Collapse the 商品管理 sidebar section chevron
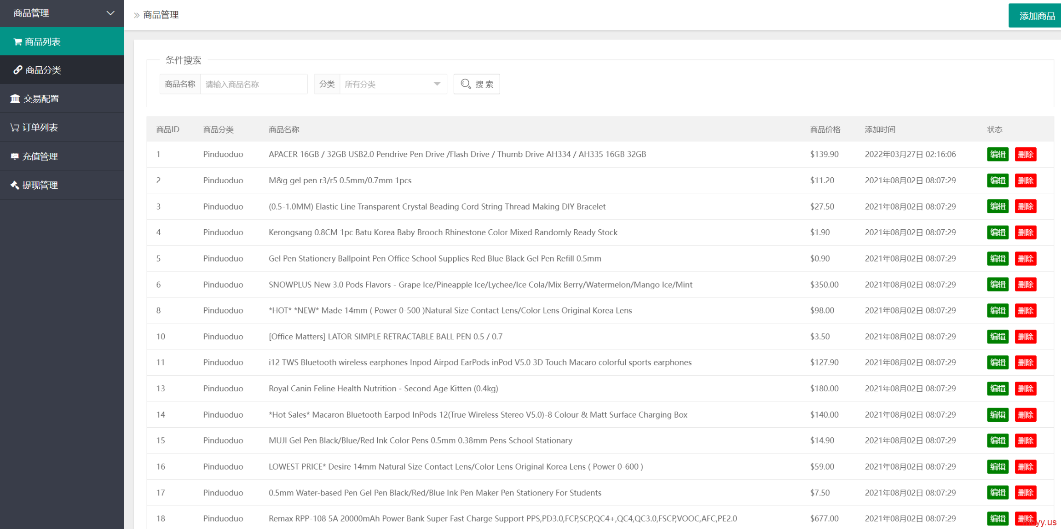The height and width of the screenshot is (529, 1061). [x=110, y=13]
